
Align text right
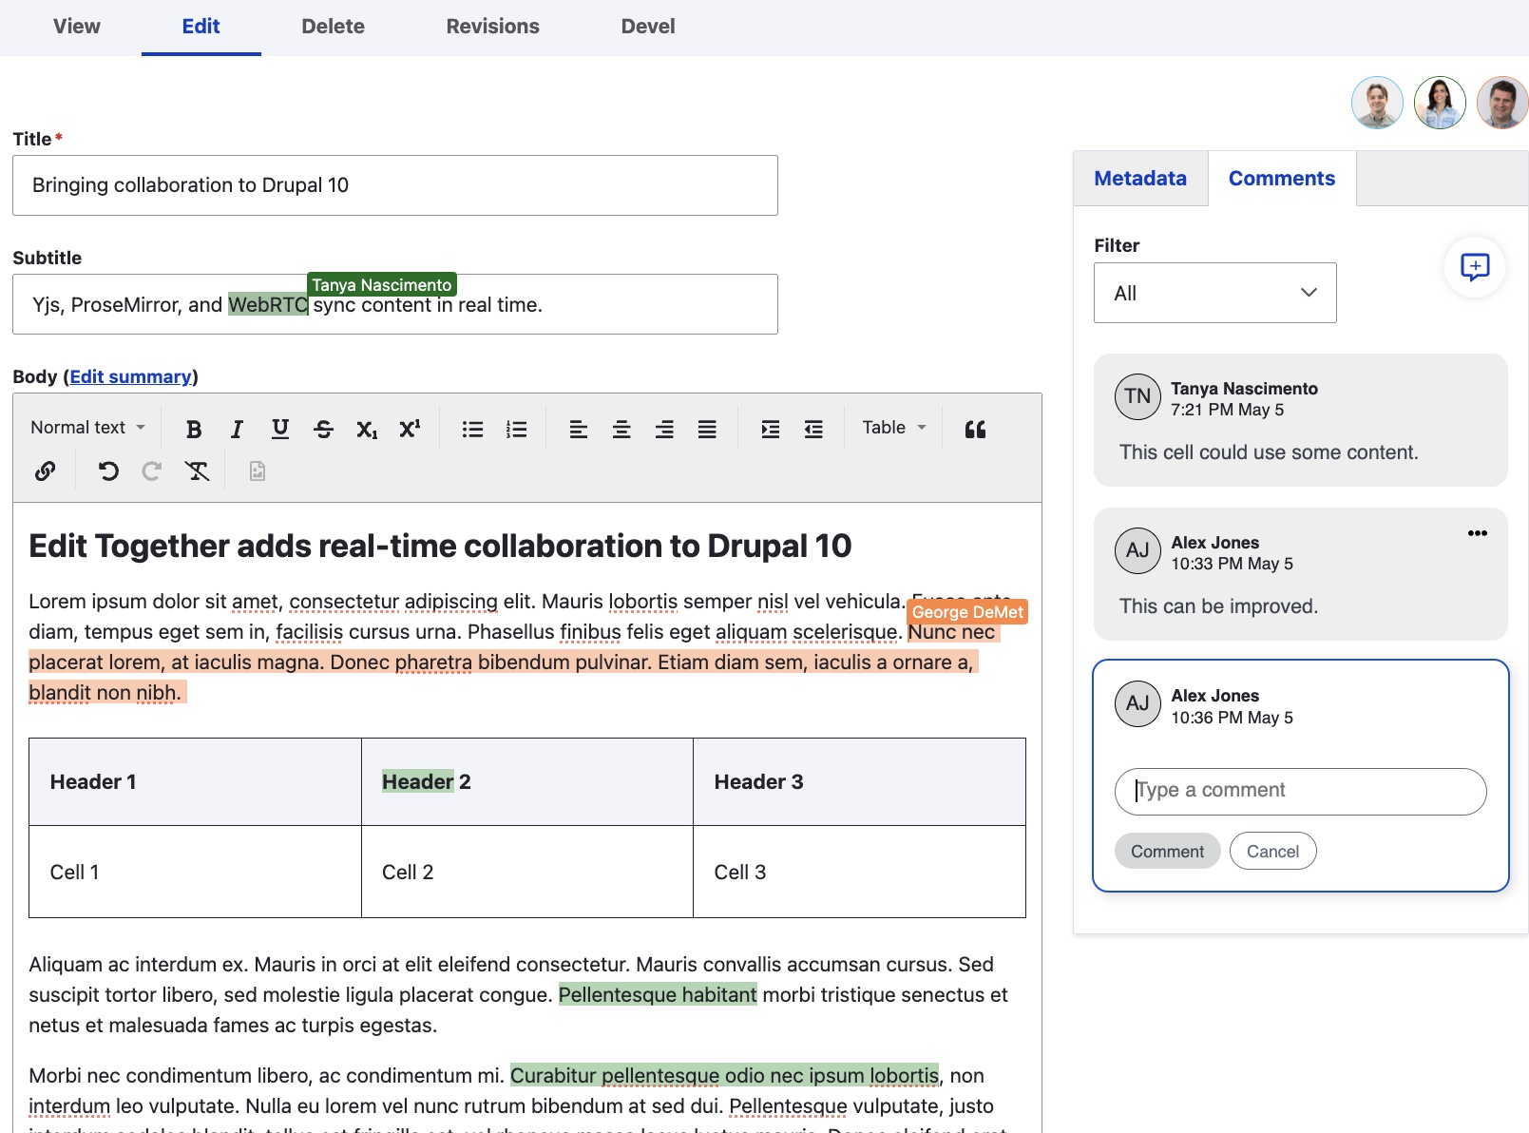pyautogui.click(x=664, y=430)
